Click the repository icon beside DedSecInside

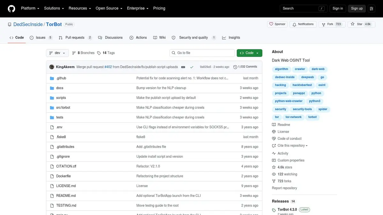10,25
